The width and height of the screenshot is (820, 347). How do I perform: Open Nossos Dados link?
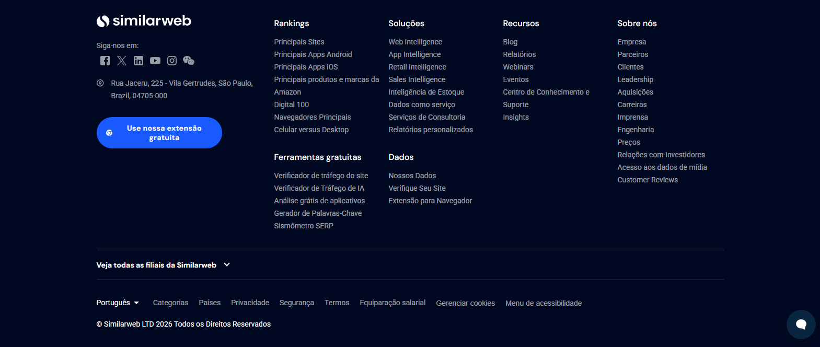(412, 176)
